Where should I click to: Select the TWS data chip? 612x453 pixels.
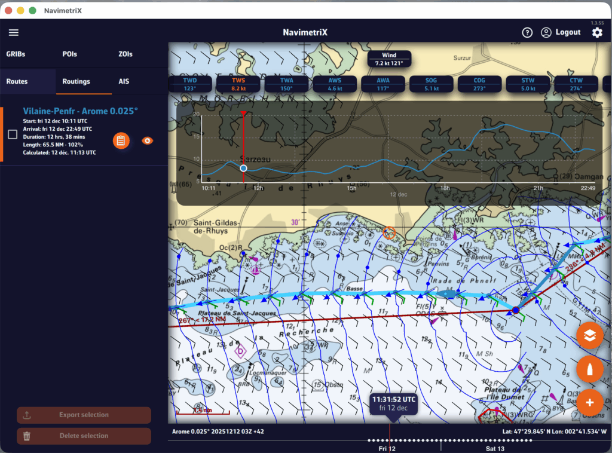pos(238,84)
